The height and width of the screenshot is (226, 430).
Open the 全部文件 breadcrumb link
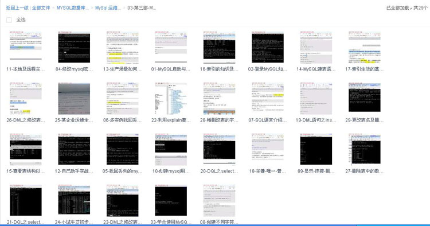[x=41, y=7]
